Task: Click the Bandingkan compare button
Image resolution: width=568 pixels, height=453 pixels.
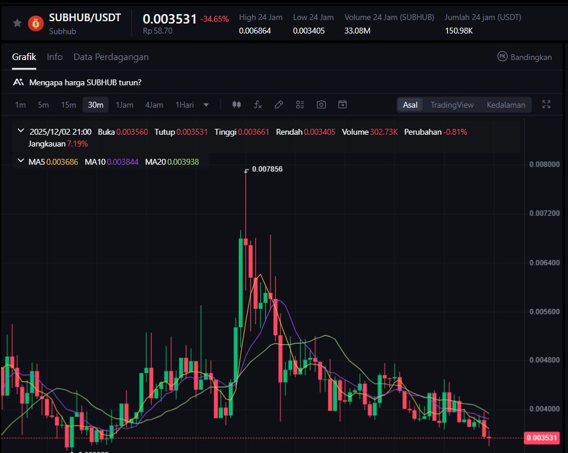Action: pyautogui.click(x=524, y=57)
